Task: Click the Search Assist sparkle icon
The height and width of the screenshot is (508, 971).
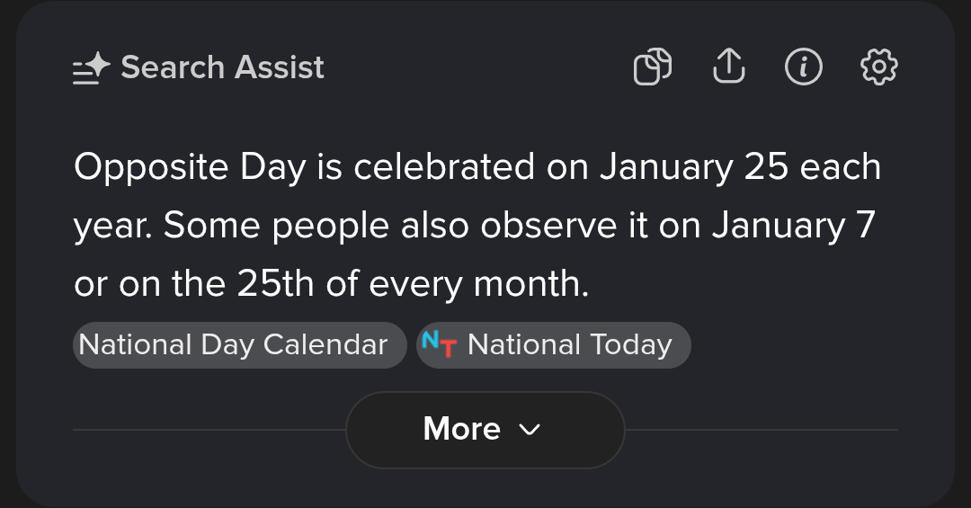Action: [x=92, y=67]
